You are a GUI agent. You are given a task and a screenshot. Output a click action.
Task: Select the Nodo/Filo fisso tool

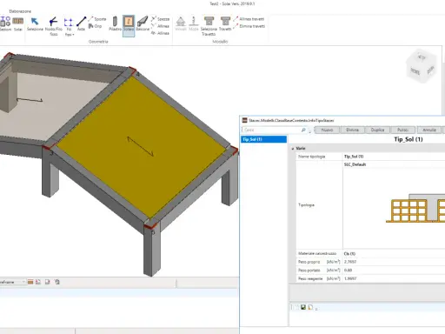coord(54,26)
